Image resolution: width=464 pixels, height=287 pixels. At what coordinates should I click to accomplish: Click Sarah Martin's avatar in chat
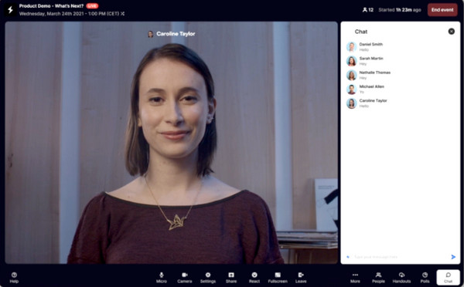[x=352, y=61]
